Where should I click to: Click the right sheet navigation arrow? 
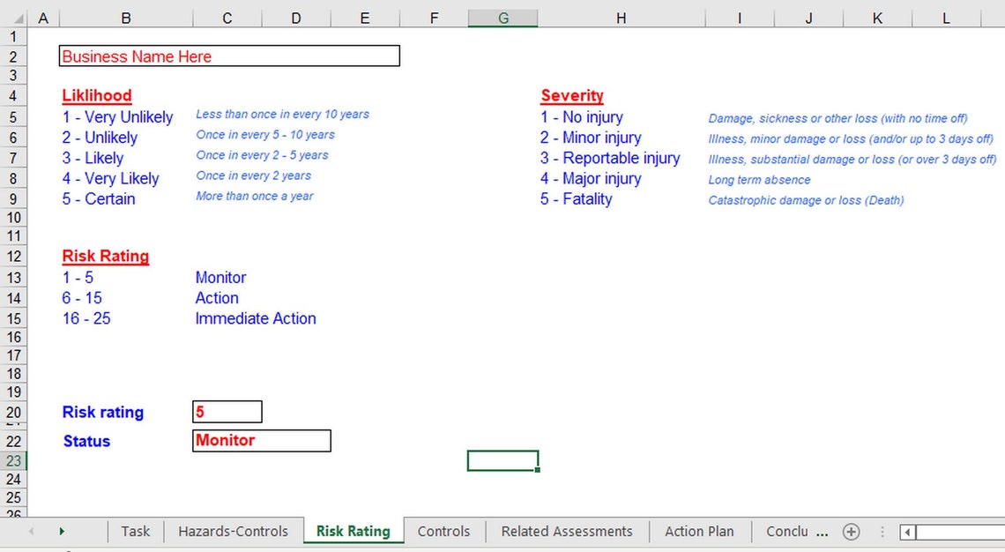click(61, 532)
